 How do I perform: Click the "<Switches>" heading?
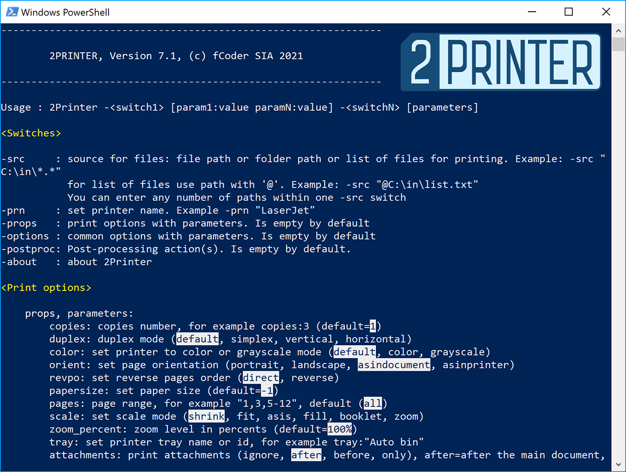click(x=31, y=133)
